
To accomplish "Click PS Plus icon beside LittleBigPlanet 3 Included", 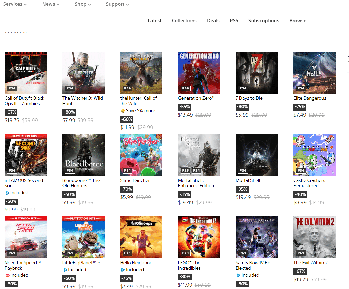I will coord(65,270).
